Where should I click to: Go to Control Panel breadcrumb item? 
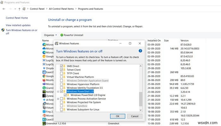click(x=37, y=9)
